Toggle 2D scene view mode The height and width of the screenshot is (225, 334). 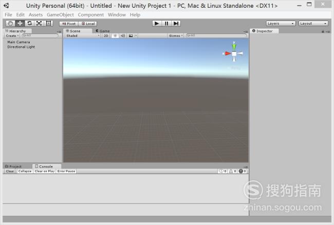(x=106, y=36)
